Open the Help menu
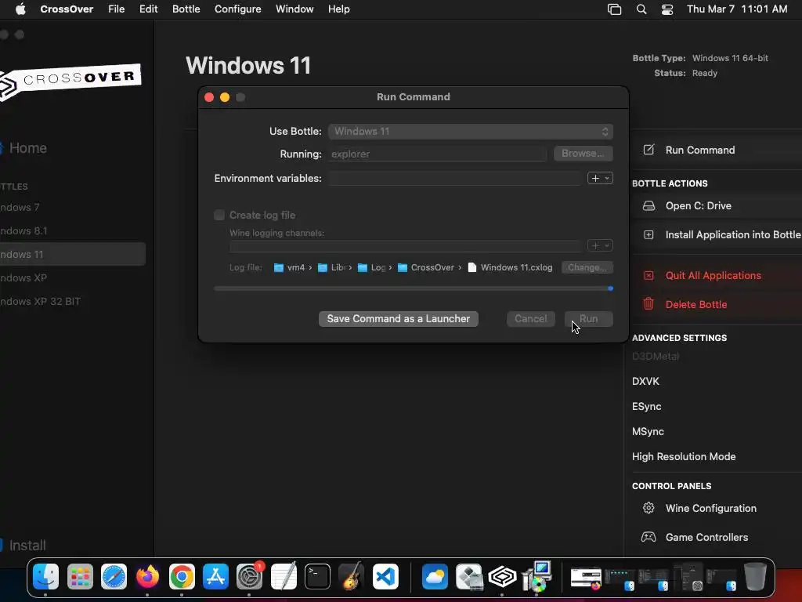This screenshot has width=802, height=602. (338, 9)
